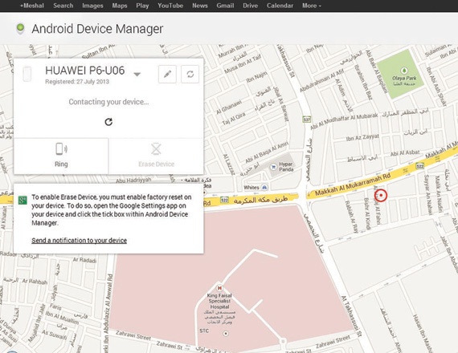Click the circular reload icon under Contacting

pos(108,122)
